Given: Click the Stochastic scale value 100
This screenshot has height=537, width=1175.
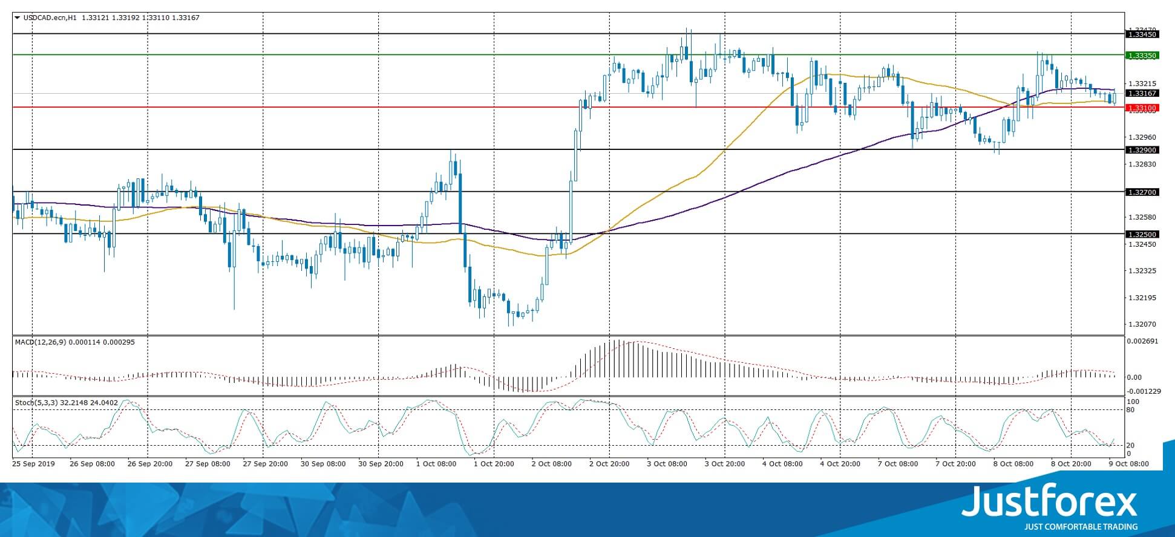Looking at the screenshot, I should [1133, 402].
